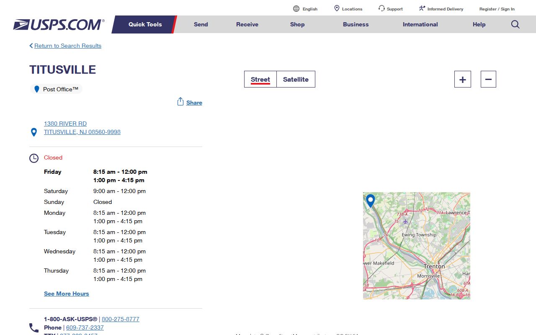Open the Help menu

(x=479, y=24)
